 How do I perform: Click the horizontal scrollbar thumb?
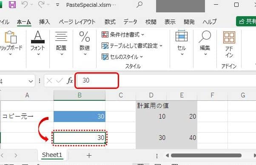pyautogui.click(x=206, y=156)
